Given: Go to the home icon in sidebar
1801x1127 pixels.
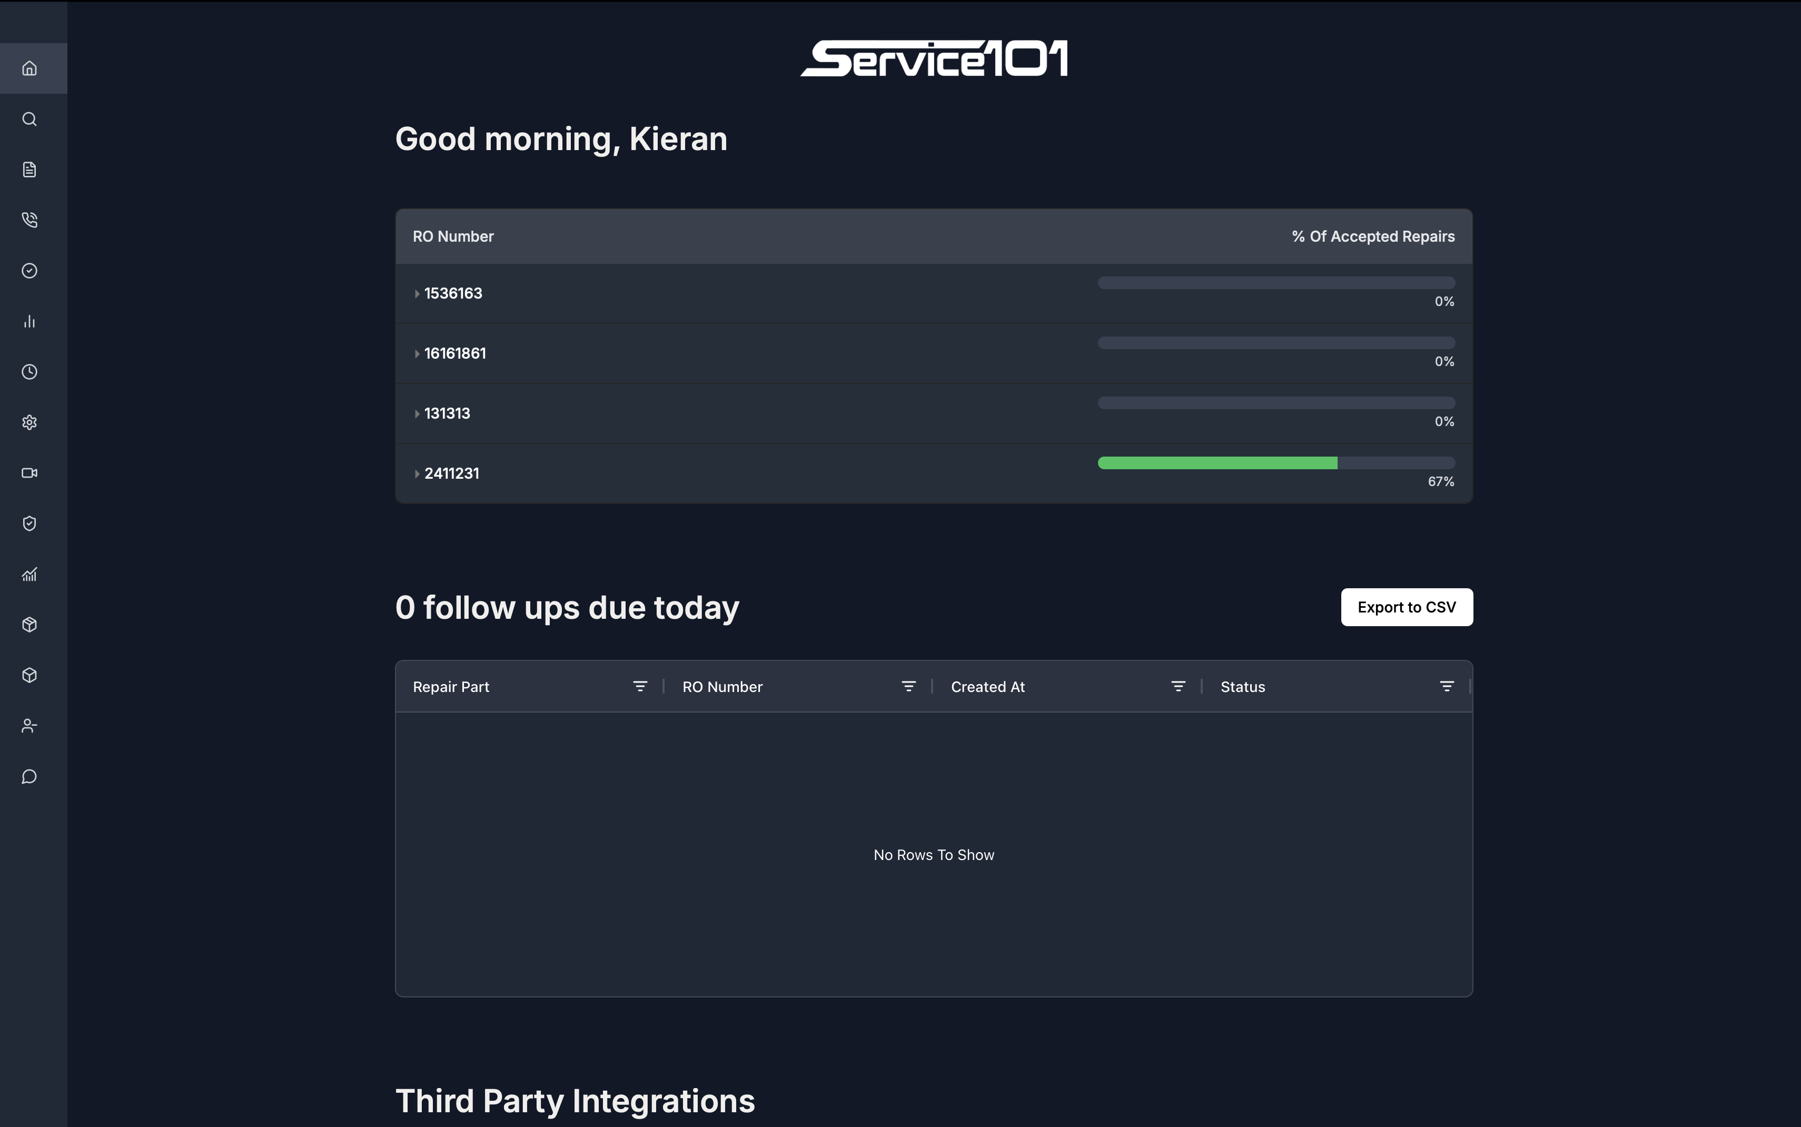Looking at the screenshot, I should 29,68.
